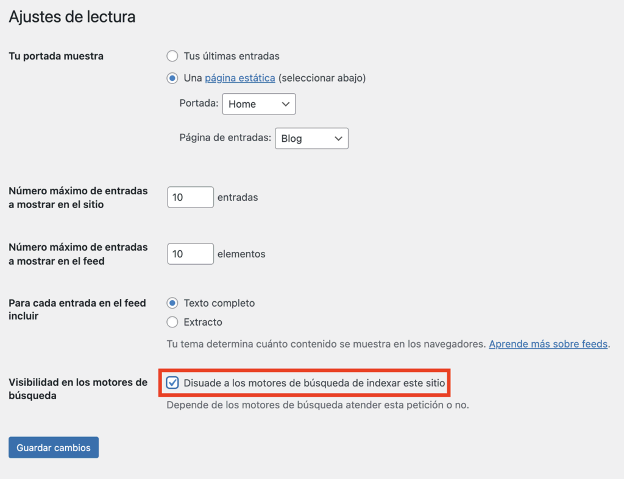Uncheck the discourage search engines checkbox

[172, 383]
